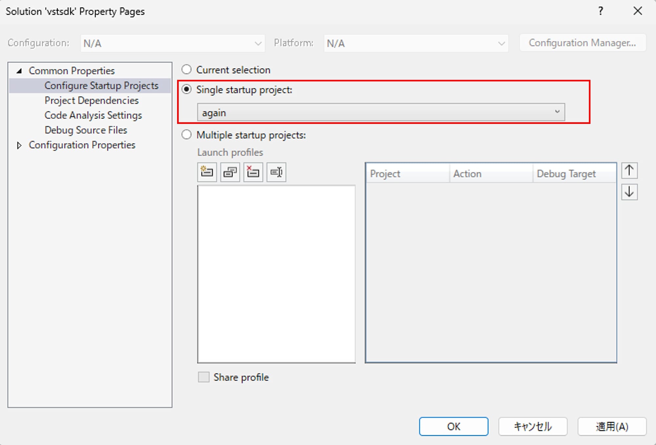Go to Code Analysis Settings page
The height and width of the screenshot is (445, 656).
click(93, 115)
